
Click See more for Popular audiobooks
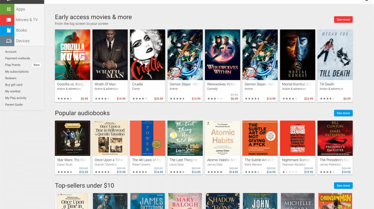[343, 113]
